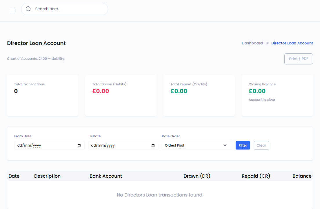Screen dimensions: 320x209
Task: Apply filters with the Filter button
Action: click(243, 145)
